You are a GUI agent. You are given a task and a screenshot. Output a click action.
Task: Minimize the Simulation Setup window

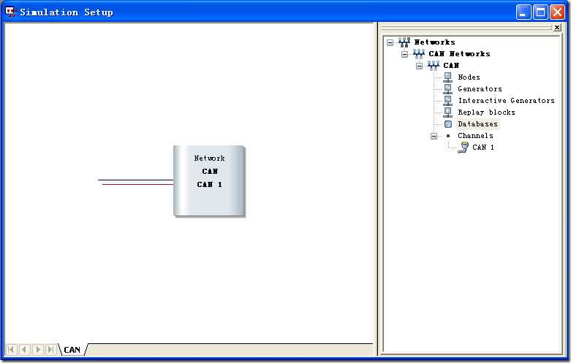tap(523, 12)
